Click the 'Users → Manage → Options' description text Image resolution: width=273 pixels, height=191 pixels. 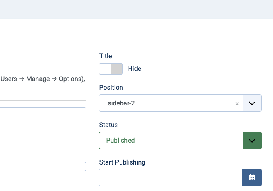coord(43,79)
